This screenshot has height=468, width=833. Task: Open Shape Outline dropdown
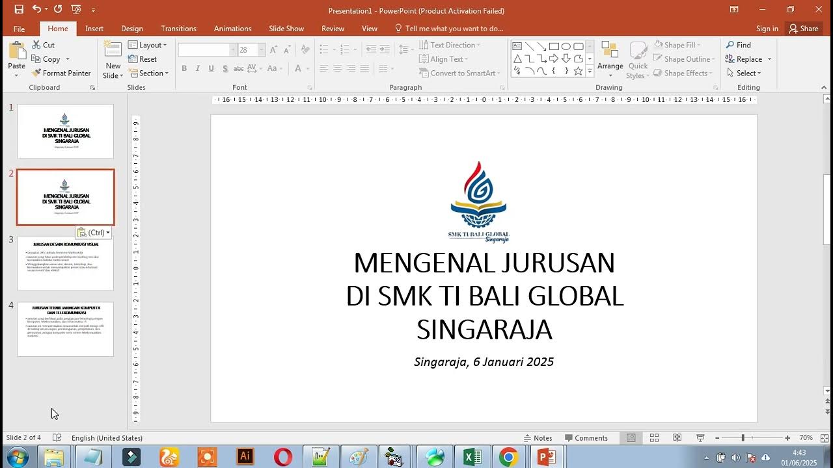684,59
